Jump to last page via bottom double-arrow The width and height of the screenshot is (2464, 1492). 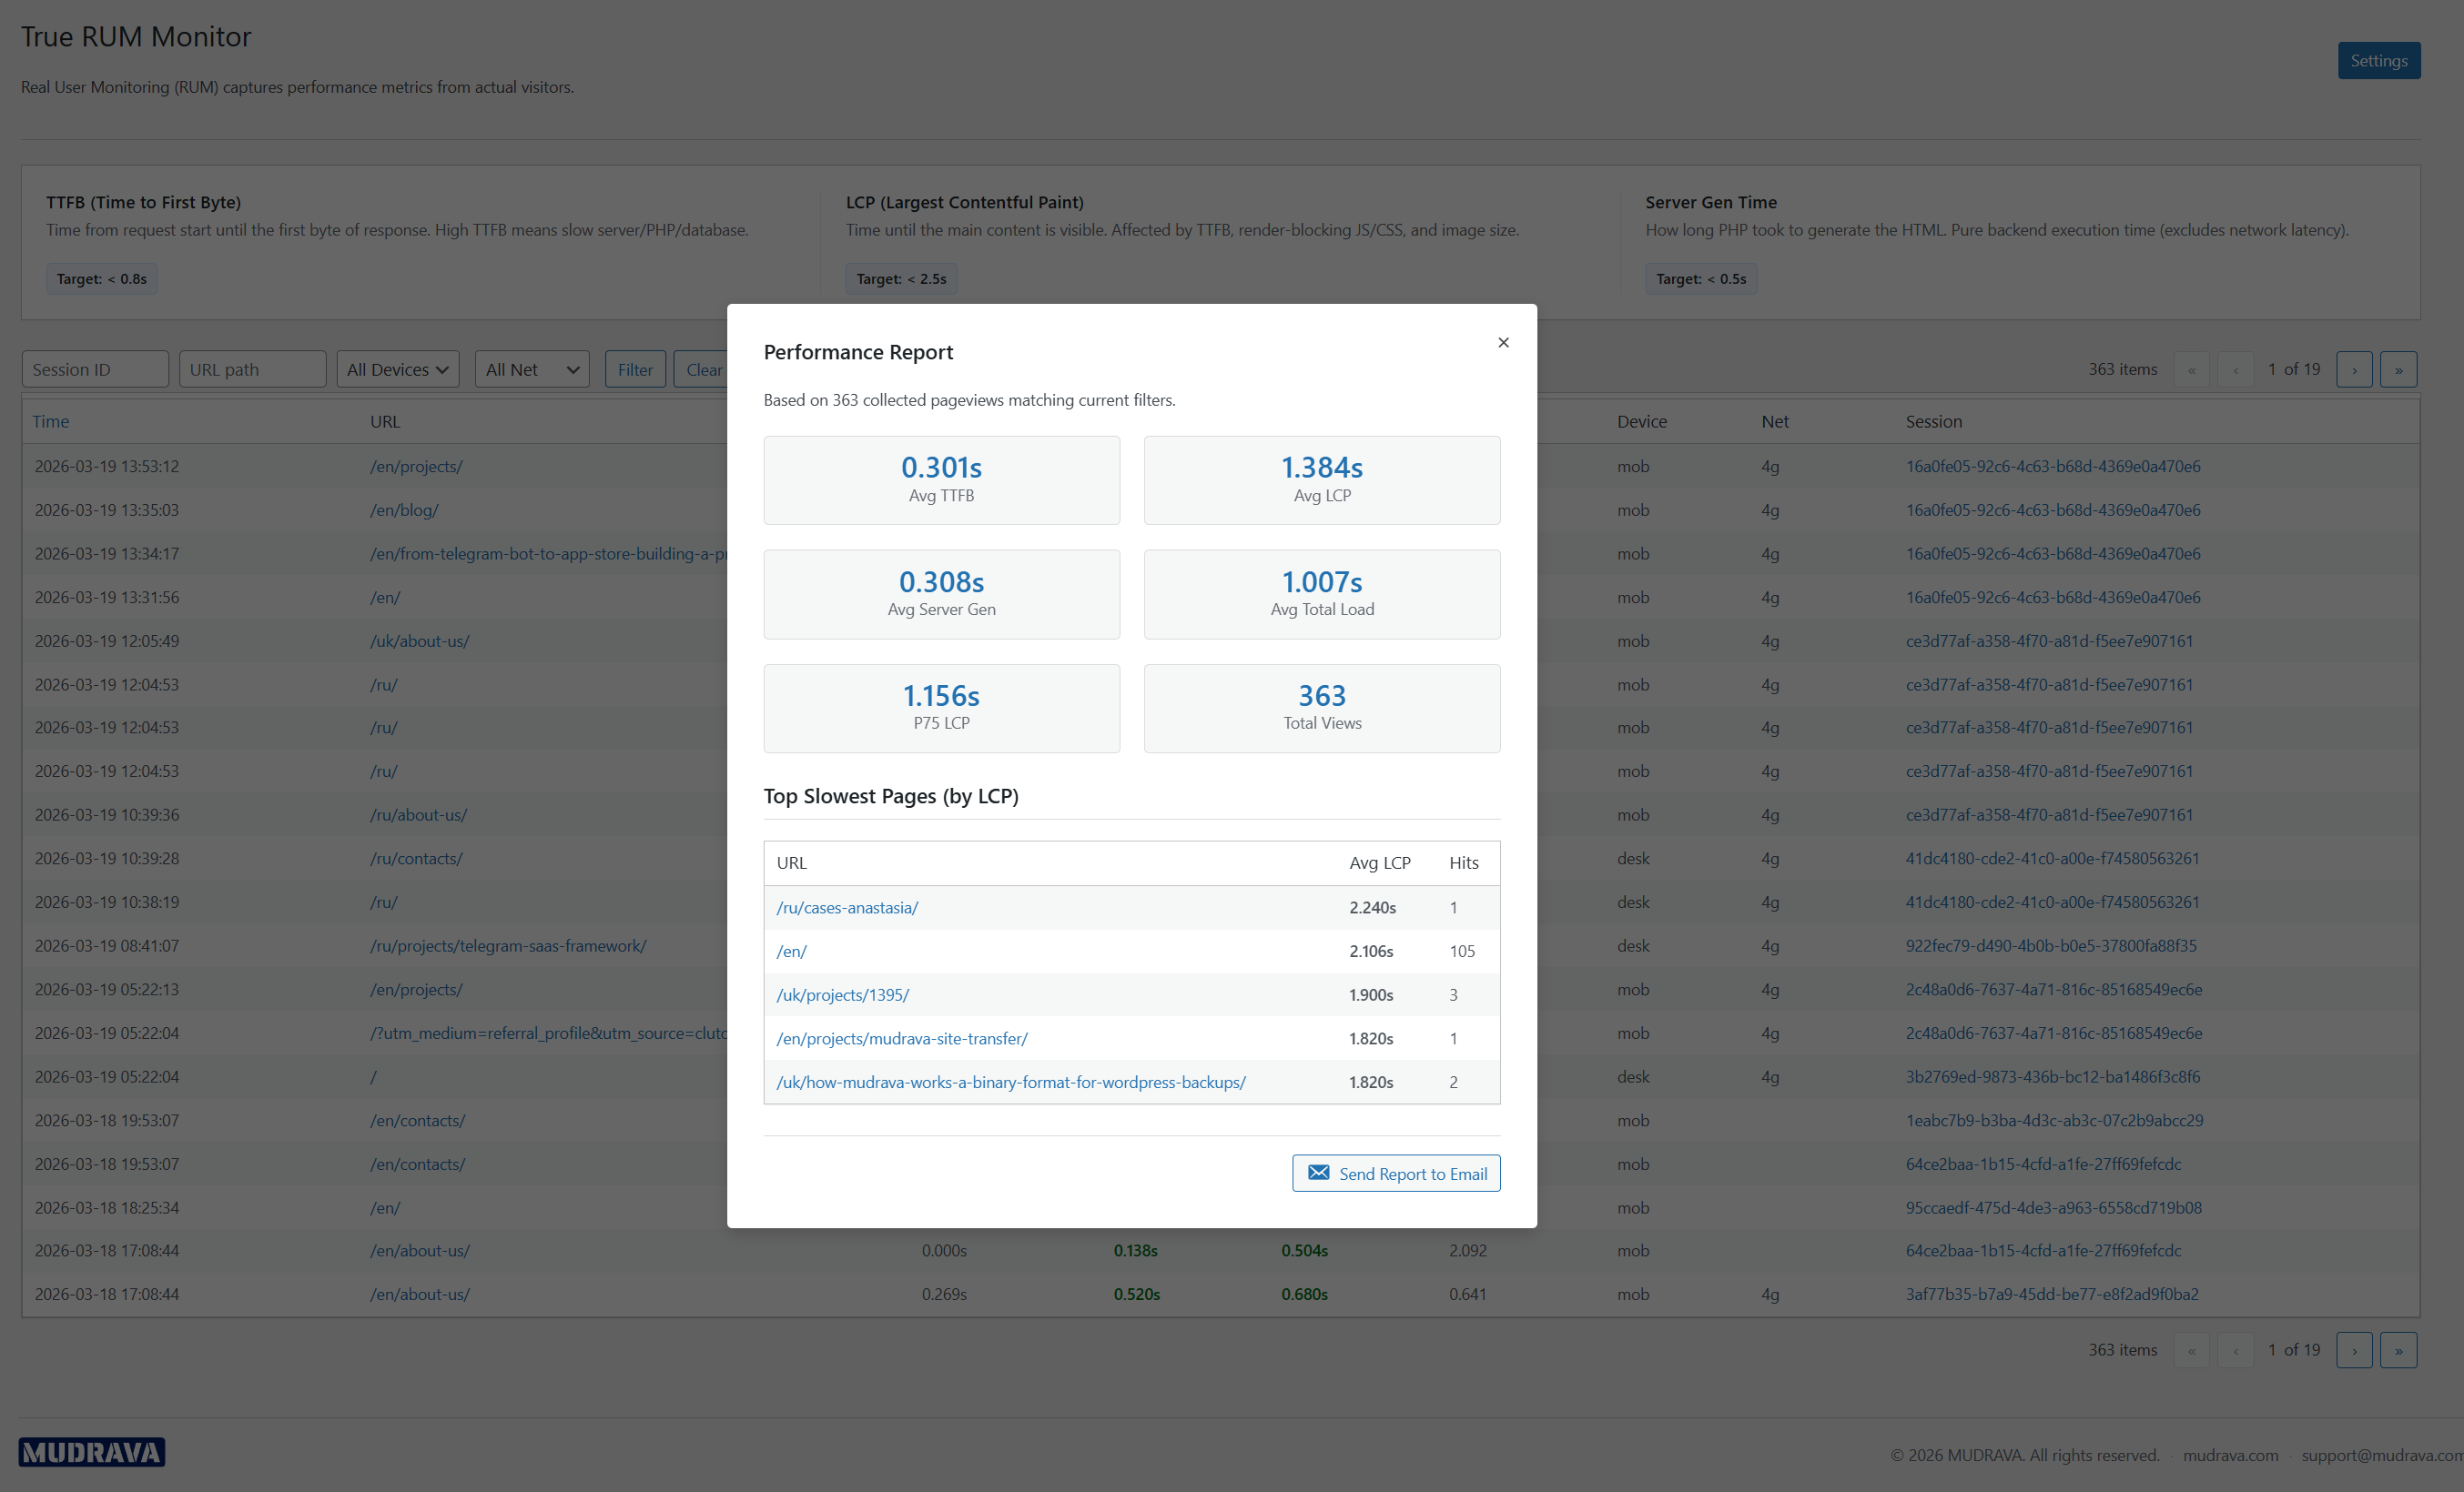tap(2398, 1349)
